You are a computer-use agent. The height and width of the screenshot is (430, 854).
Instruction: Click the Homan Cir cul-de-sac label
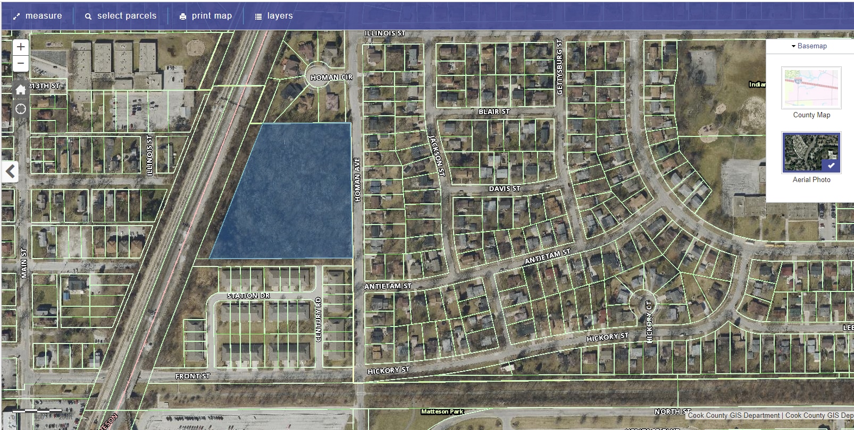[331, 78]
